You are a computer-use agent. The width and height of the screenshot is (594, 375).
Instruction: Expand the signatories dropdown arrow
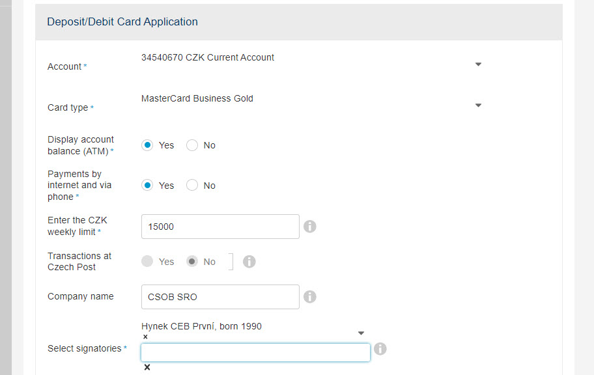(x=361, y=333)
